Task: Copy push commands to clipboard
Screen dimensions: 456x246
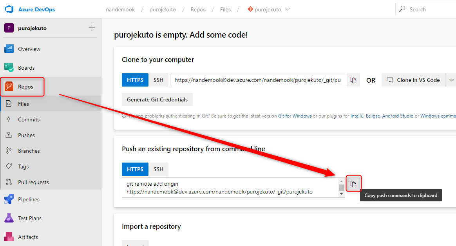Action: (353, 184)
